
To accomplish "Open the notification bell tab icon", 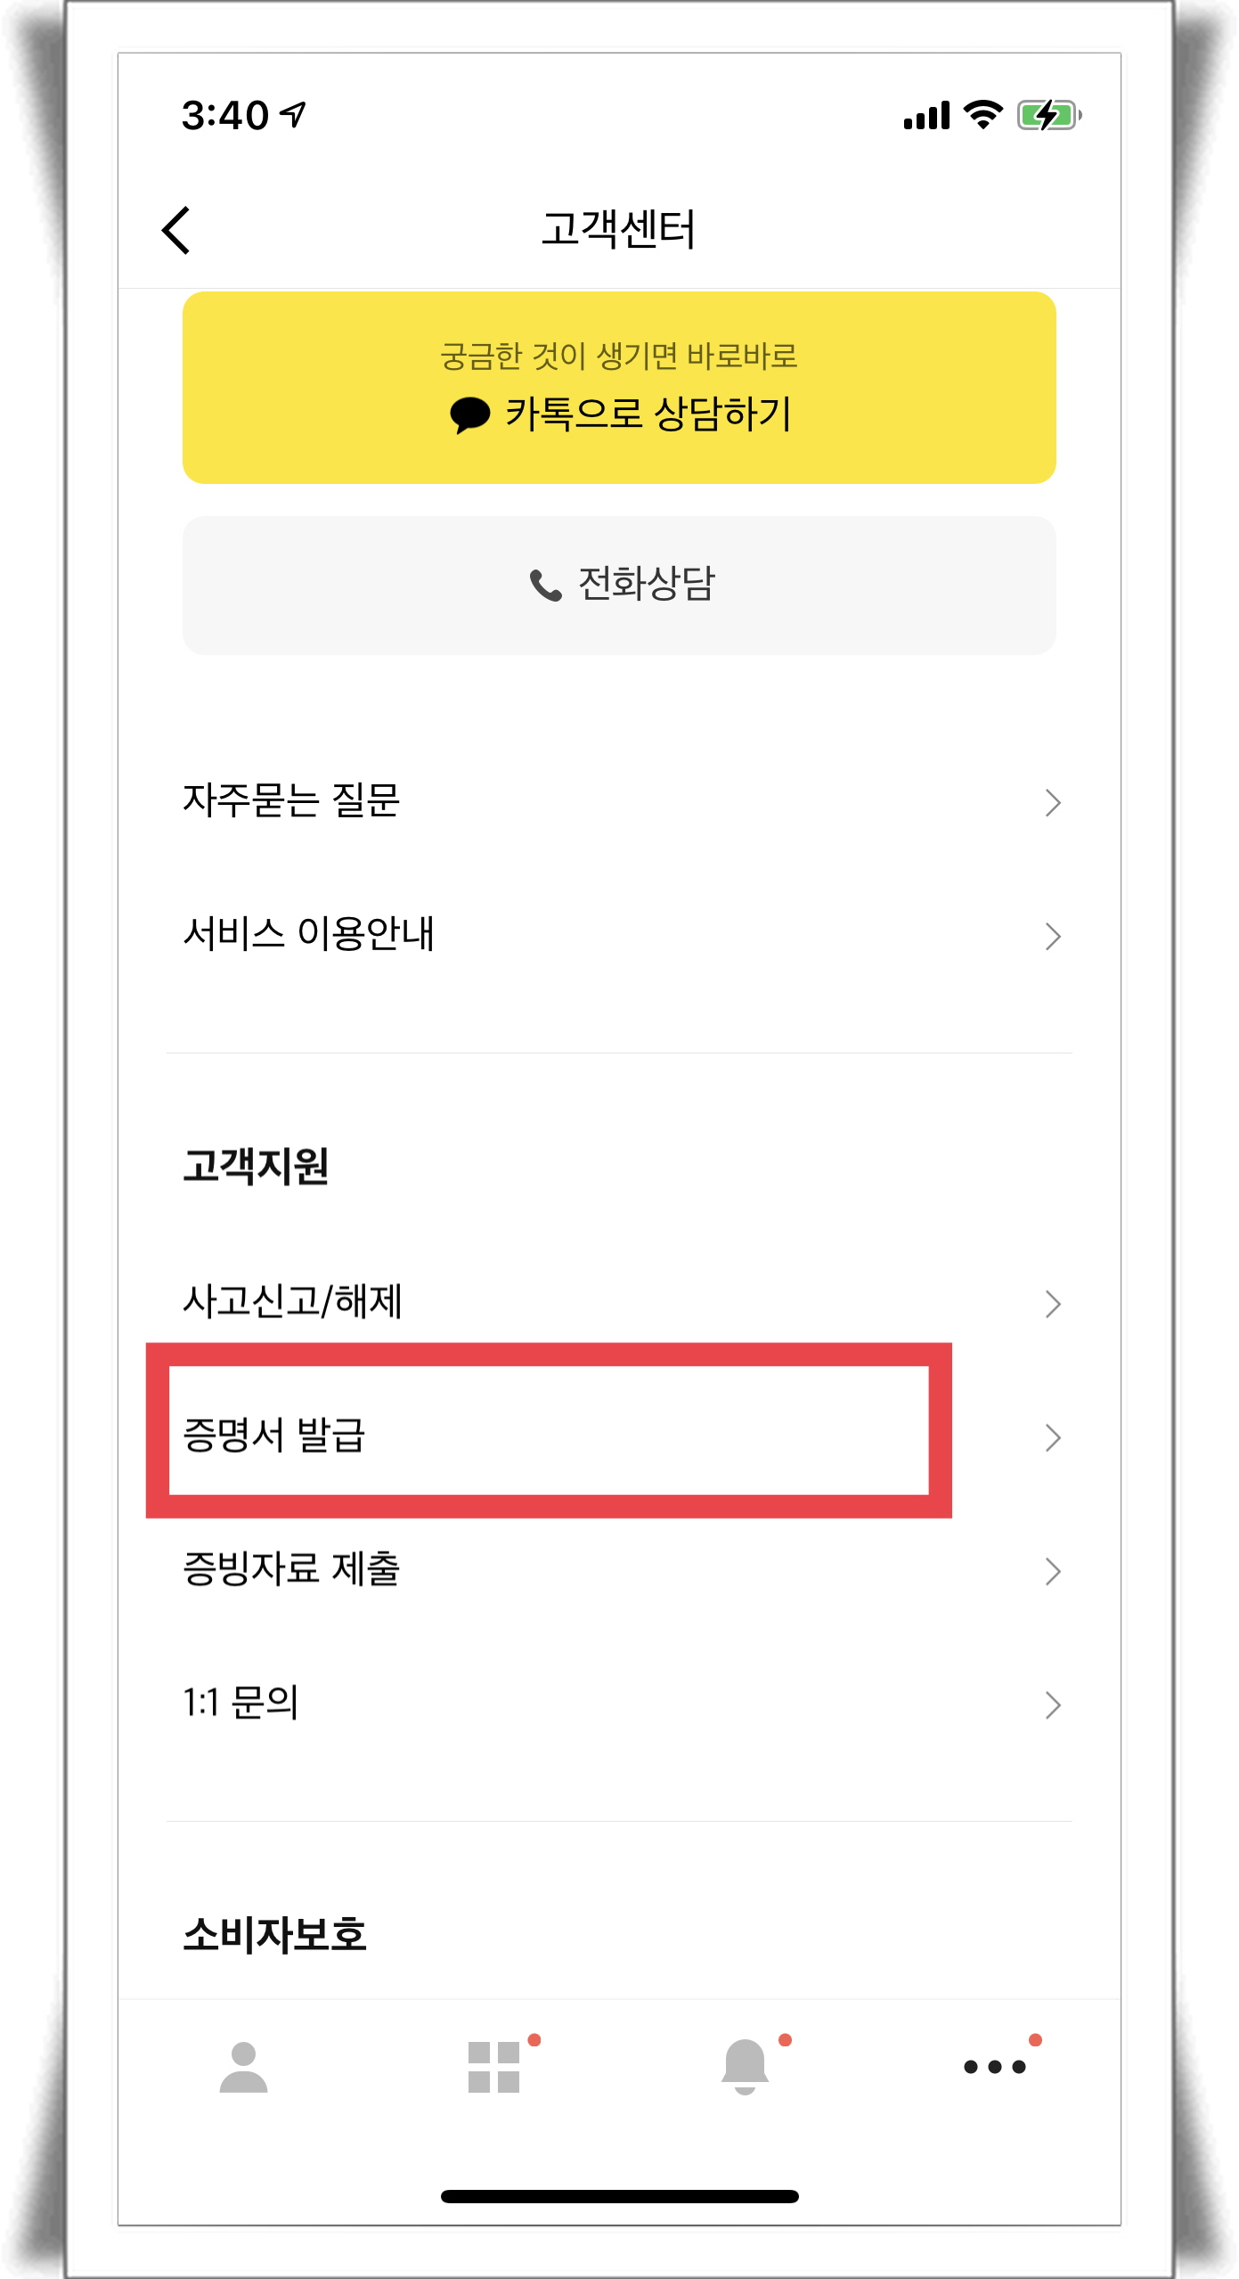I will click(x=745, y=2067).
